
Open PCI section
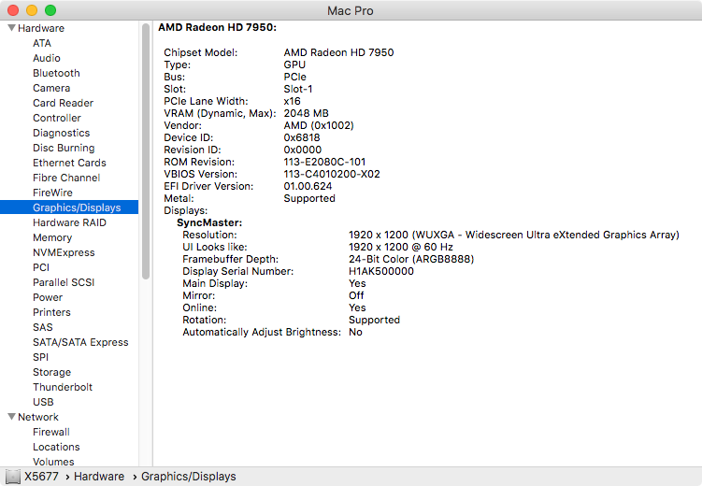(41, 267)
